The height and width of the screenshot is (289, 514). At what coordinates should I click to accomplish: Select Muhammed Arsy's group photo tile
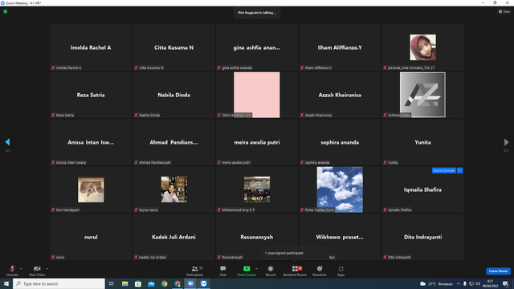pos(257,189)
